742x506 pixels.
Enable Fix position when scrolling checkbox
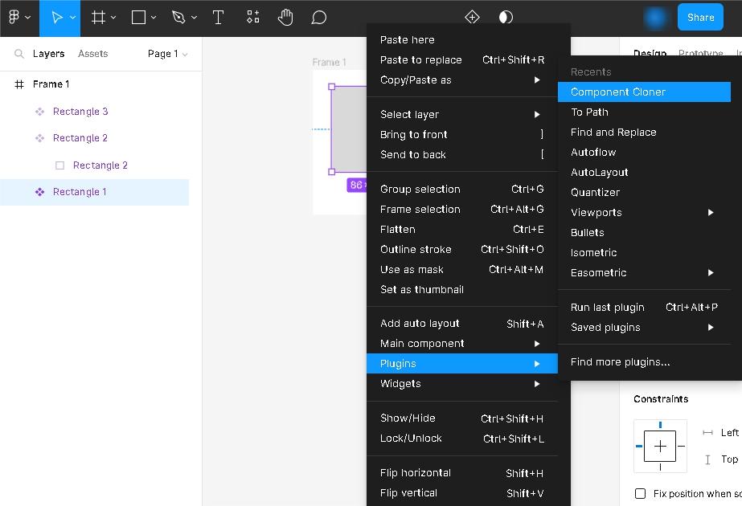point(641,493)
